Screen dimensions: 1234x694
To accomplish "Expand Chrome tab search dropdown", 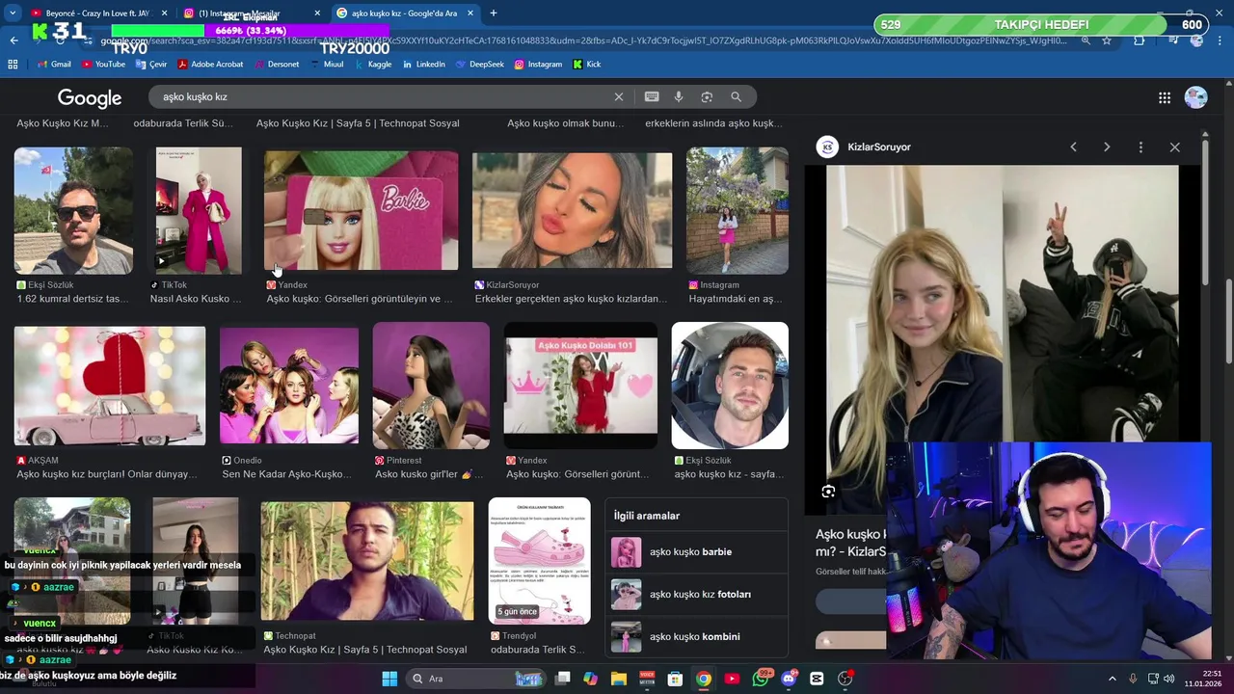I will 13,13.
